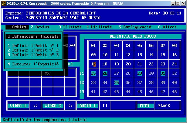Open the 5 Configuració menu

click(135, 27)
